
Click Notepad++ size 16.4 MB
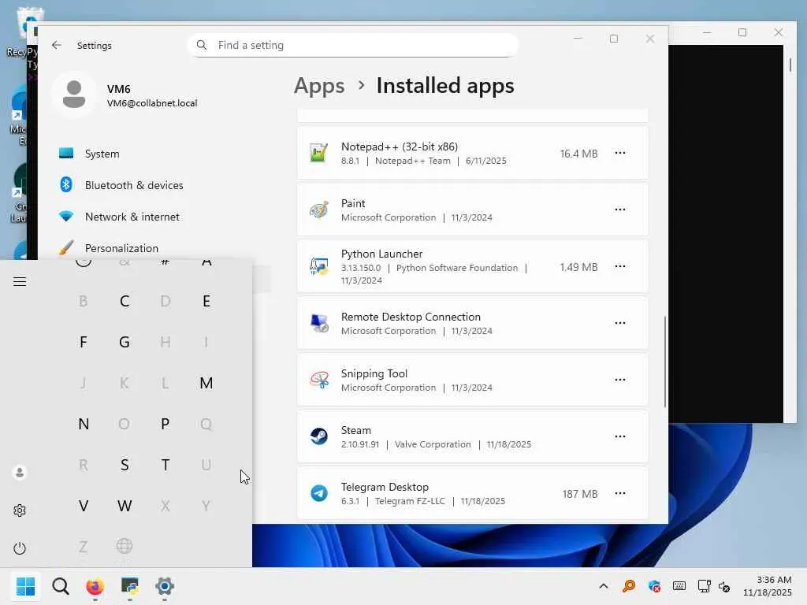tap(578, 154)
